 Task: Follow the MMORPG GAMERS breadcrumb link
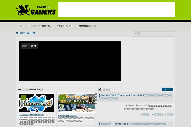[x=26, y=33]
